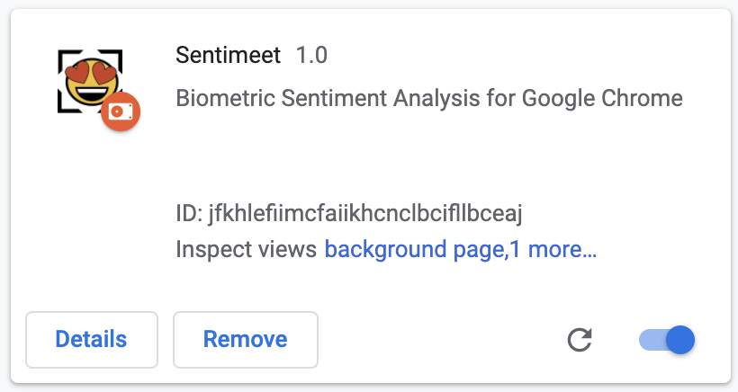Remove the Sentimeet extension
738x392 pixels.
tap(245, 339)
